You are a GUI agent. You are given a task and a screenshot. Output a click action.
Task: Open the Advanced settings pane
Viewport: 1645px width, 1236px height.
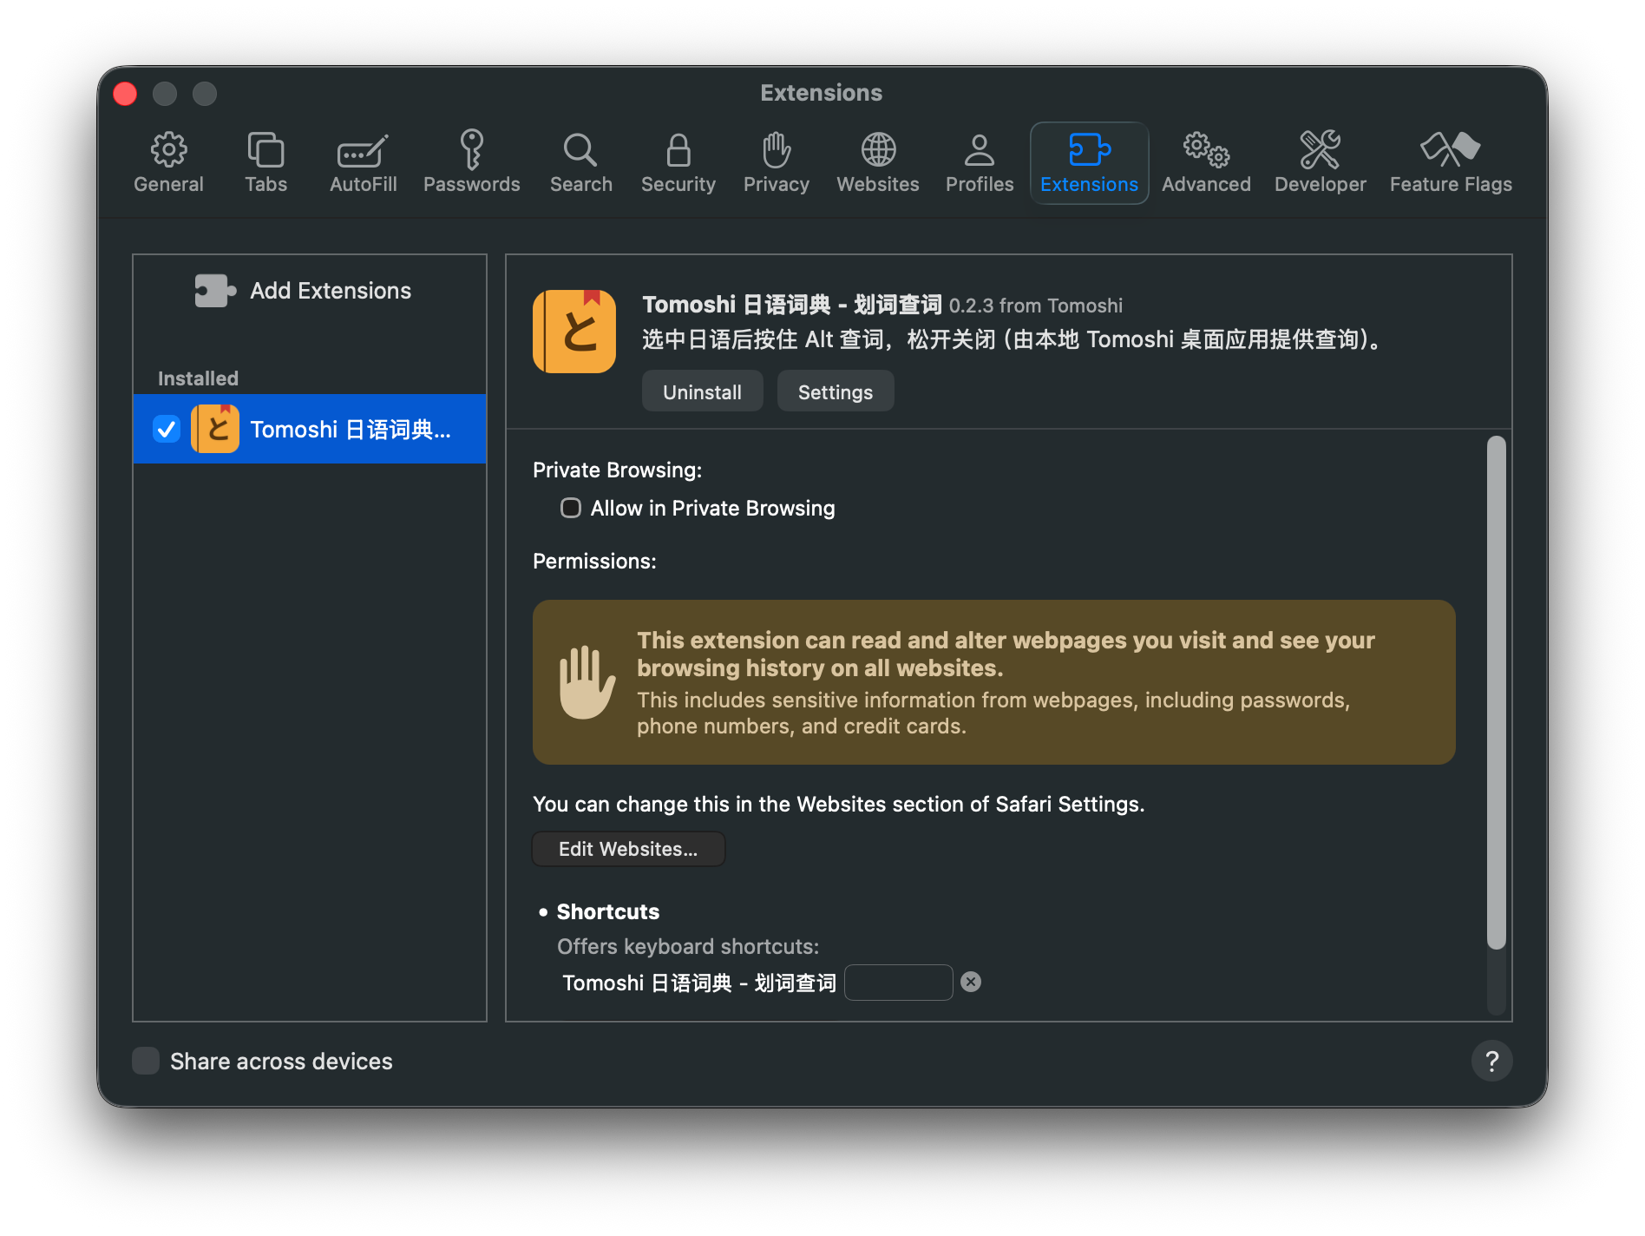[x=1206, y=162]
